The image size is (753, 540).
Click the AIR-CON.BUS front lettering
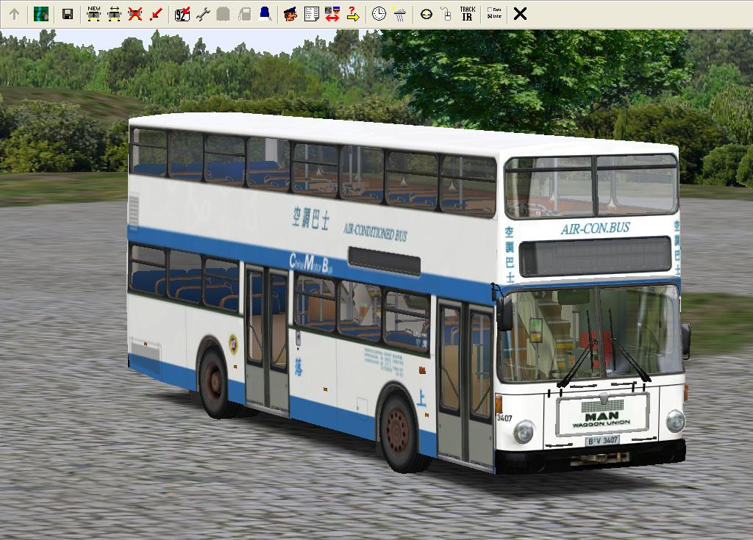click(595, 228)
